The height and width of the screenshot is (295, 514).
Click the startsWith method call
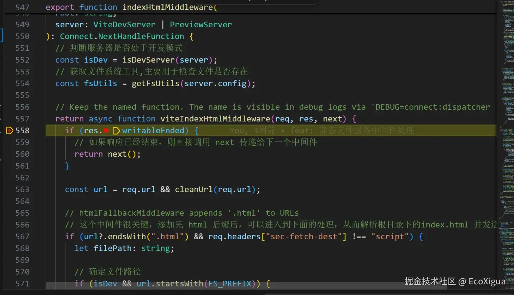pos(180,284)
